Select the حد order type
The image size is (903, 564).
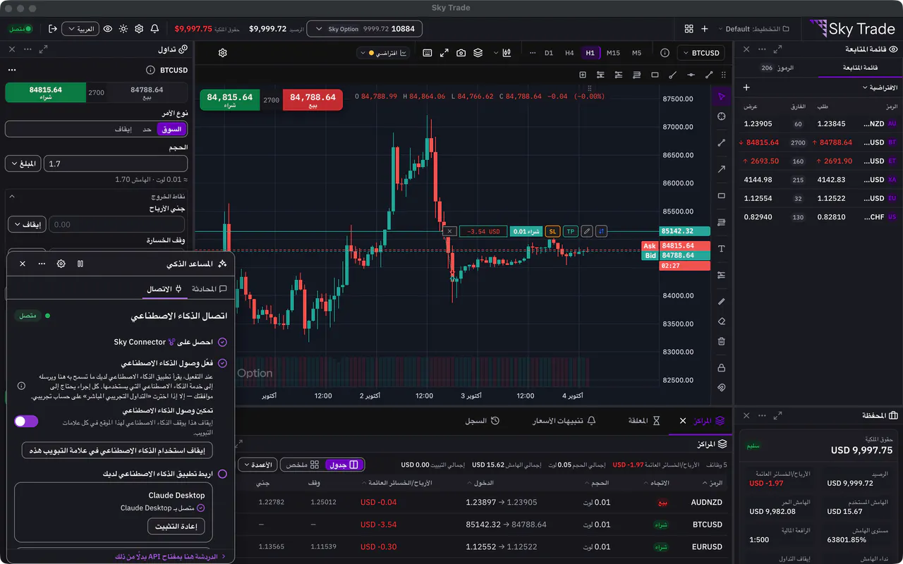(147, 129)
